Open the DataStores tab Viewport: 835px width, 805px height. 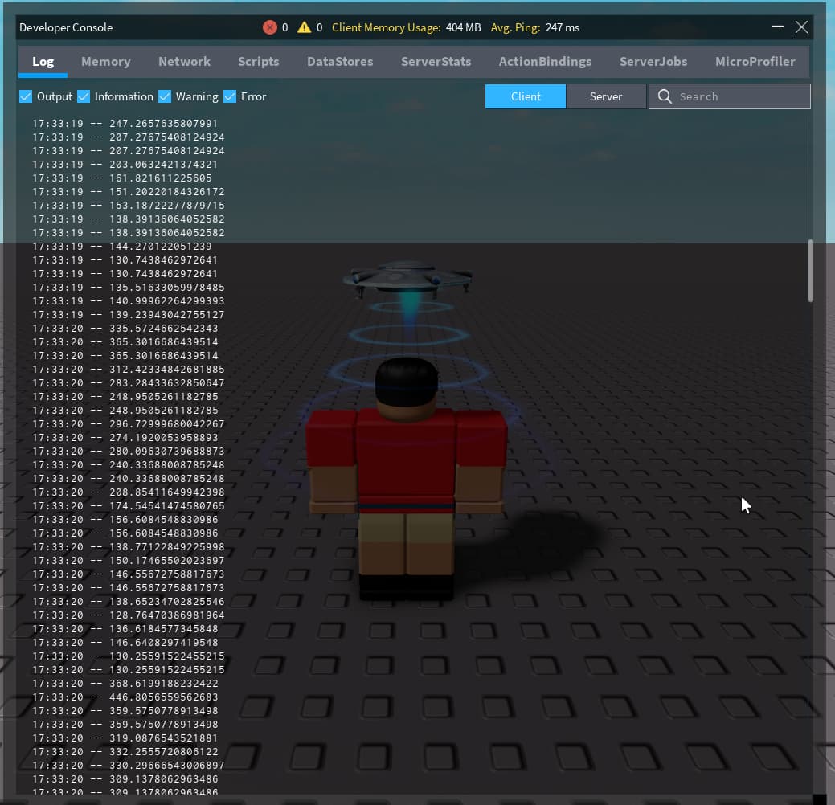coord(340,62)
